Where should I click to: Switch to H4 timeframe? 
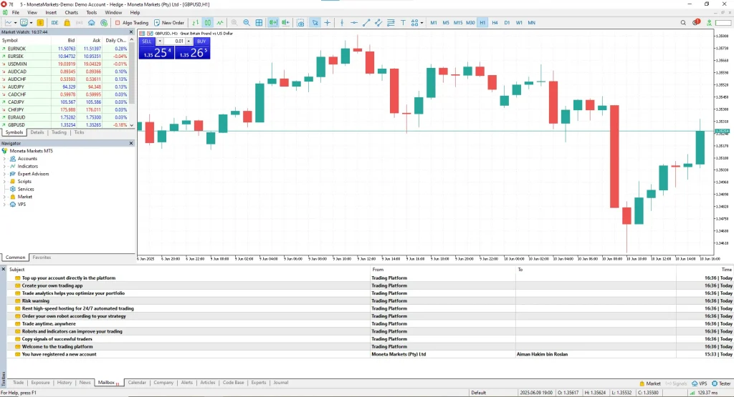tap(495, 22)
